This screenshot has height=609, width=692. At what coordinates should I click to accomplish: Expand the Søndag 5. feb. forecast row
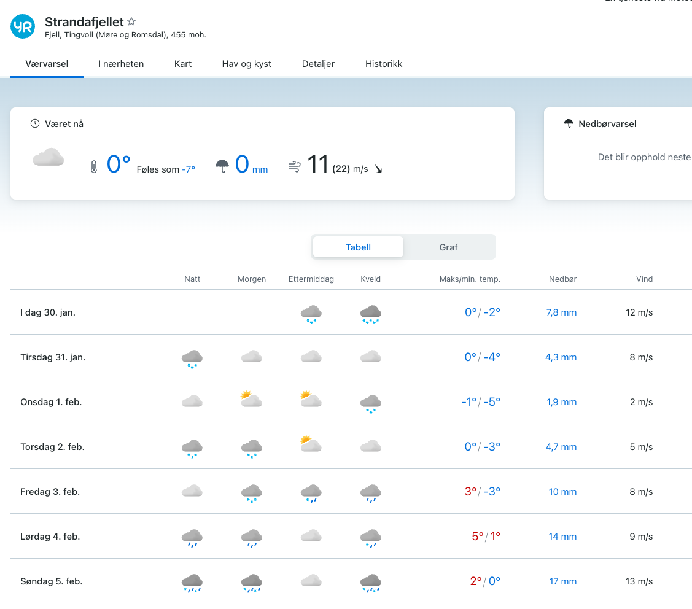[x=51, y=581]
